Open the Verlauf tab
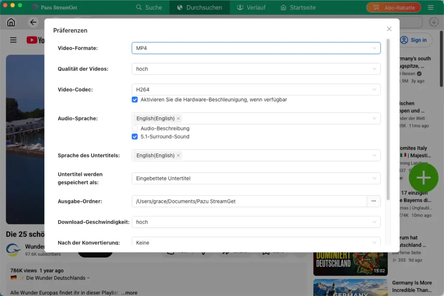This screenshot has height=296, width=444. (251, 7)
